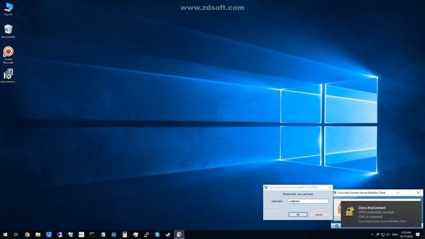425x239 pixels.
Task: Select the Recycle Bin desktop icon
Action: (8, 31)
